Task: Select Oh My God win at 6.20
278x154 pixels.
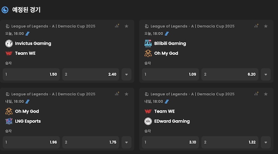Action: [x=230, y=74]
